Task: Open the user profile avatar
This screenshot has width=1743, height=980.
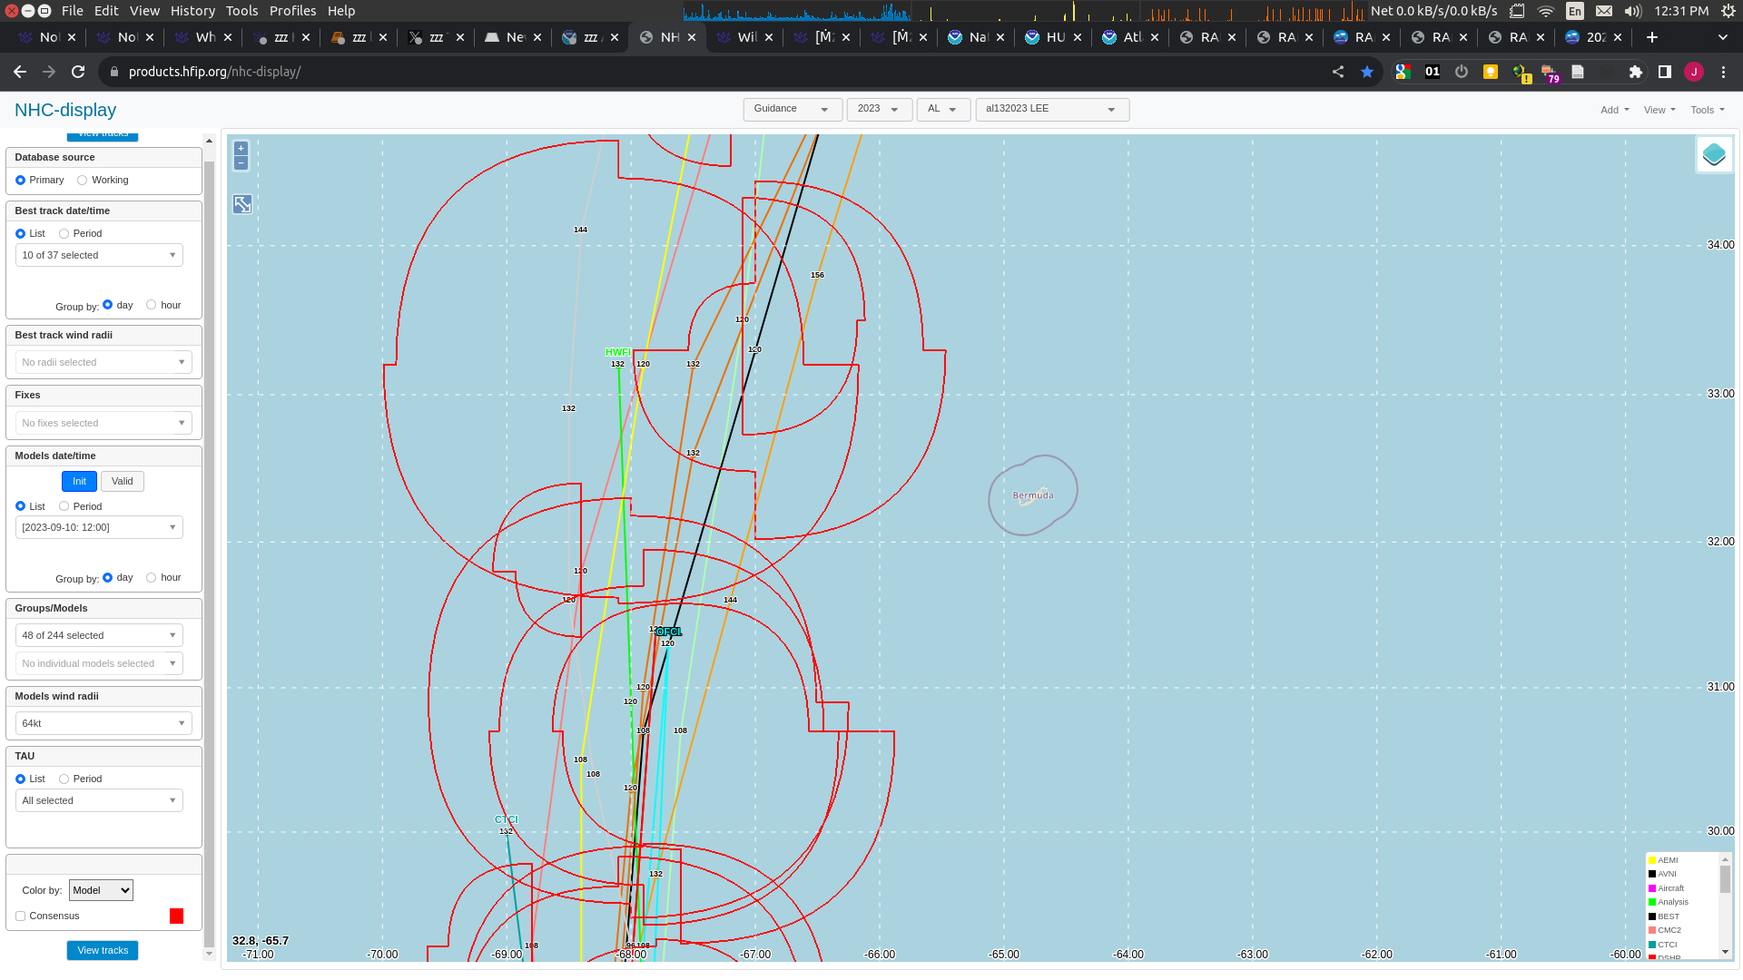Action: tap(1694, 72)
